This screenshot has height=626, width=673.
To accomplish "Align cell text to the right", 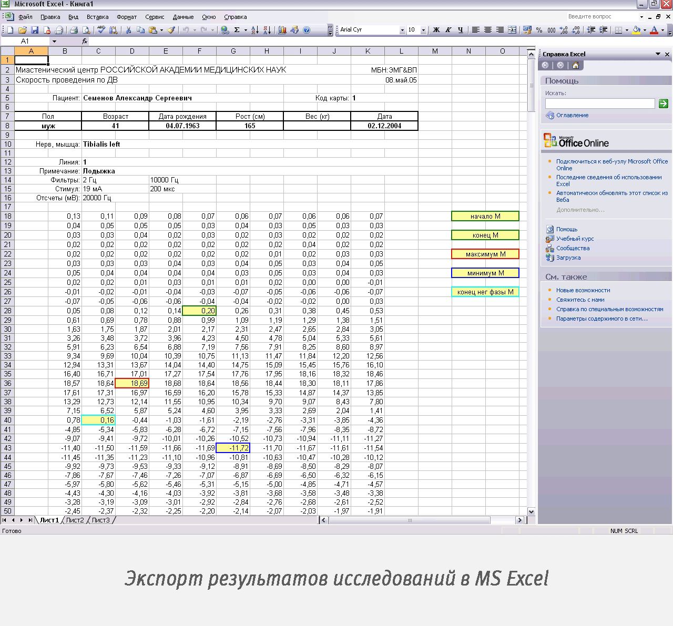I will point(499,30).
